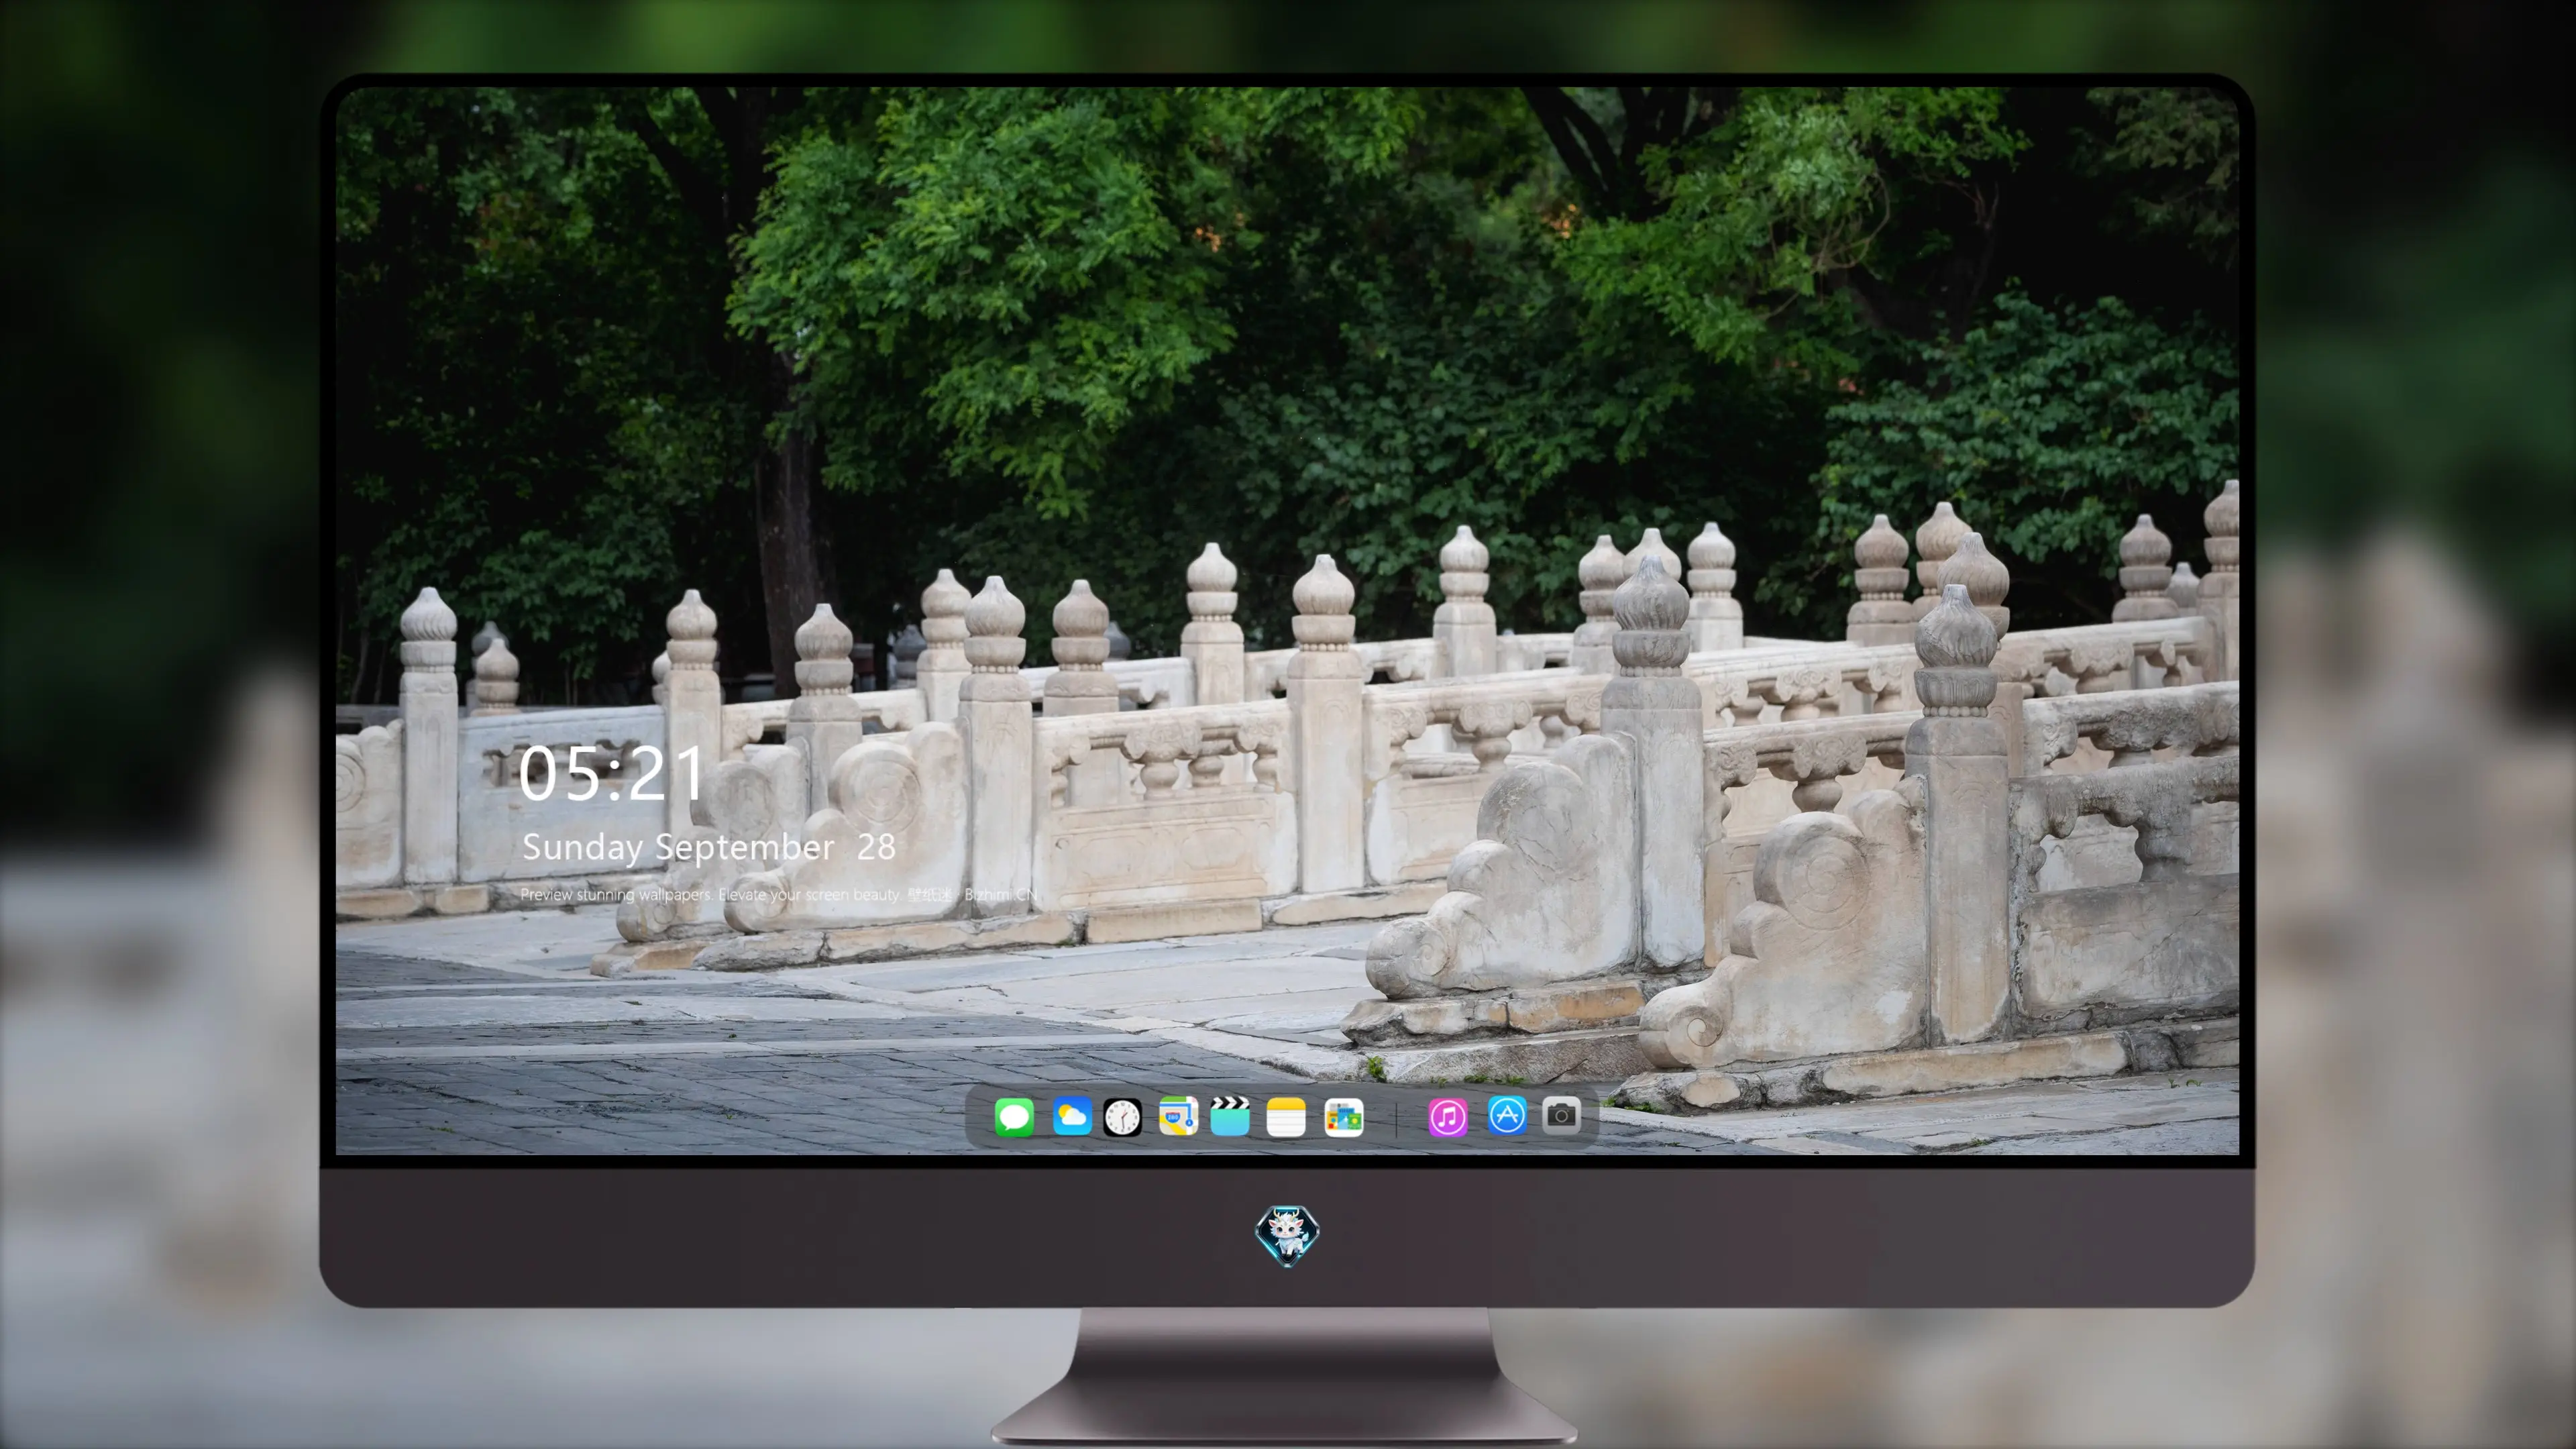Click the dragon logo on the monitor chin
2576x1449 pixels.
tap(1287, 1235)
